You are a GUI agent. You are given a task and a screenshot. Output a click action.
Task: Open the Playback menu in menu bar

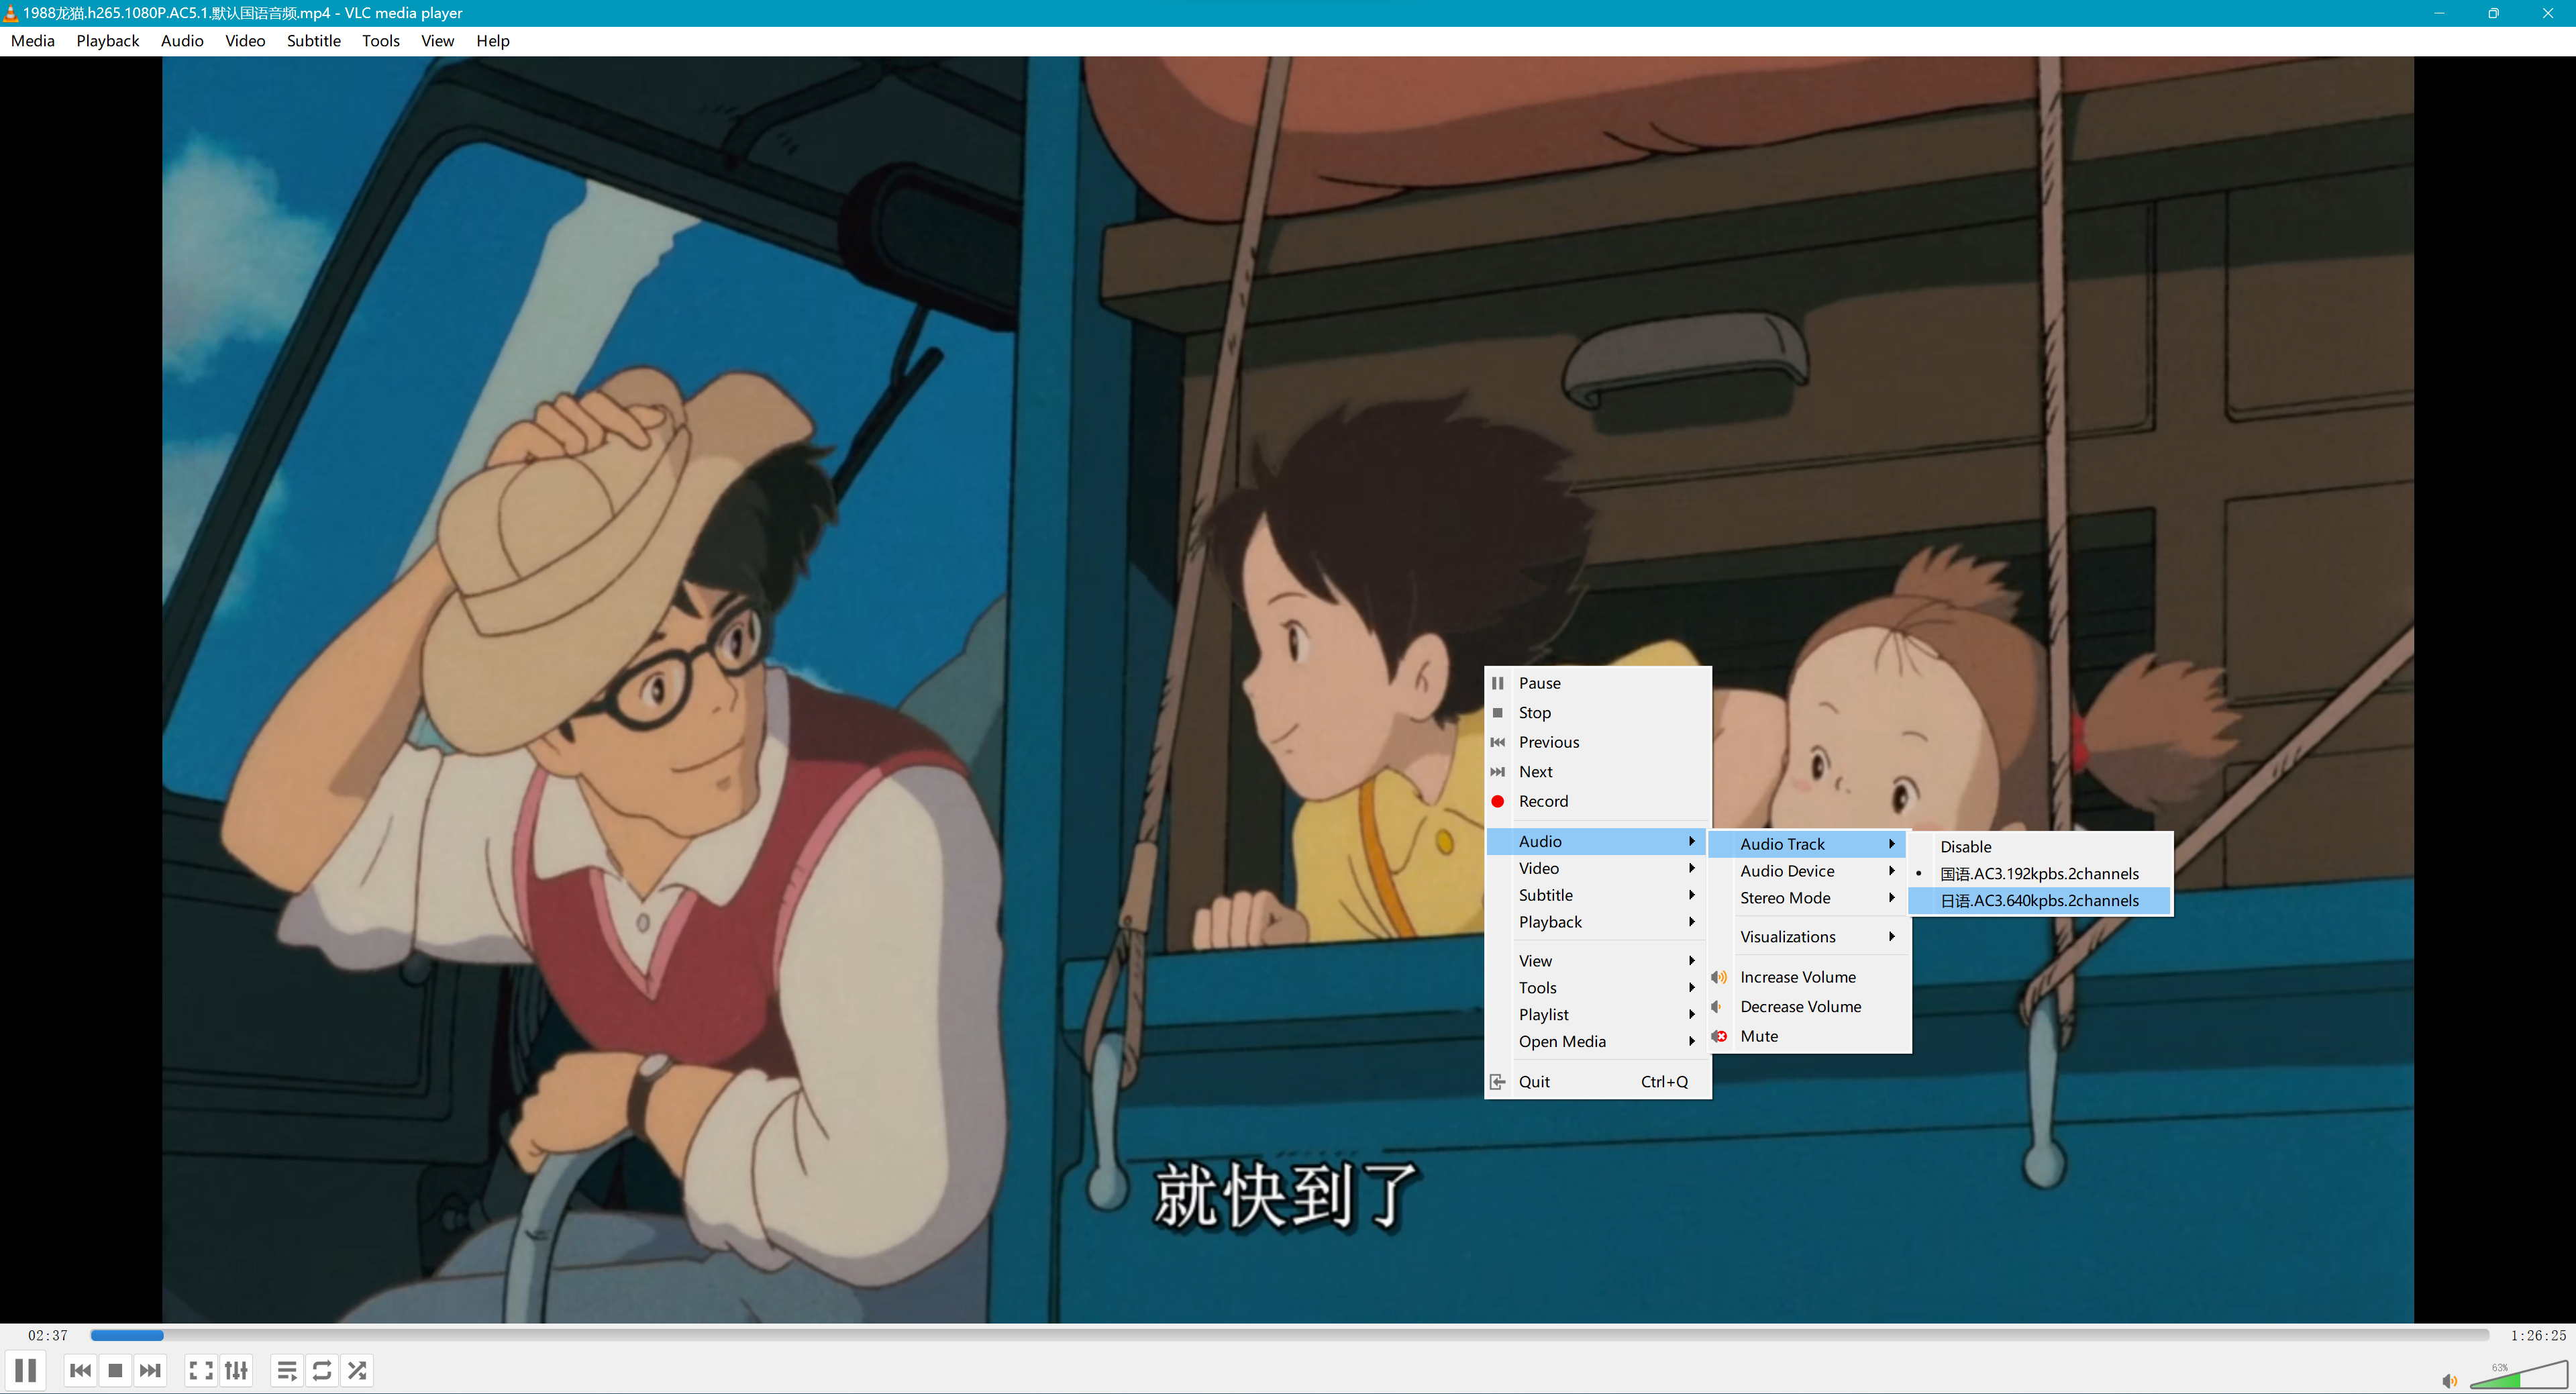pos(108,41)
